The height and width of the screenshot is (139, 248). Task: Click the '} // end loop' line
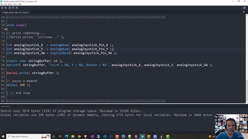tap(19, 93)
